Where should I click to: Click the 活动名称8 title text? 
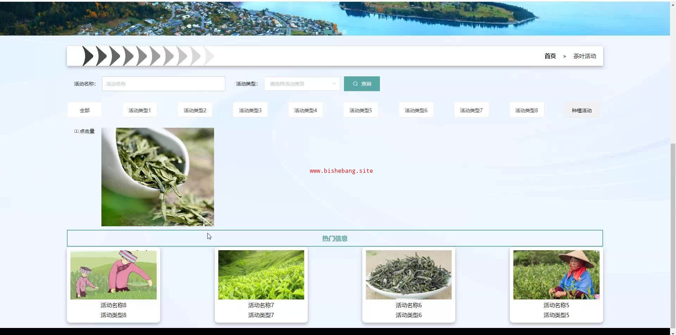(x=113, y=305)
